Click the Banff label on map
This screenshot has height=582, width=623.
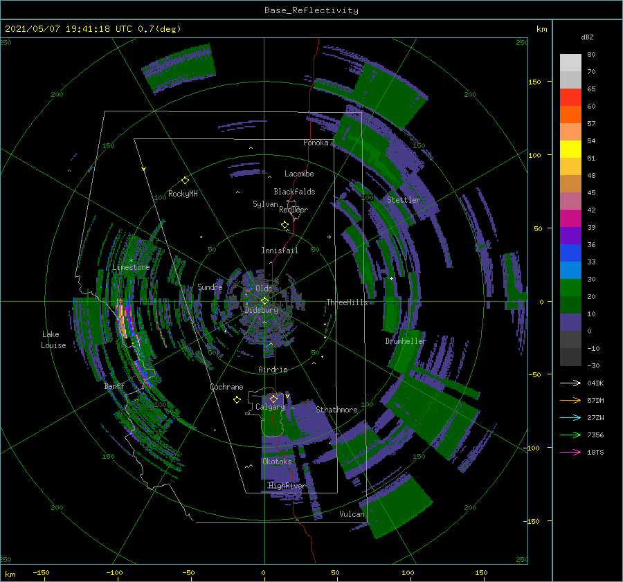pos(114,385)
